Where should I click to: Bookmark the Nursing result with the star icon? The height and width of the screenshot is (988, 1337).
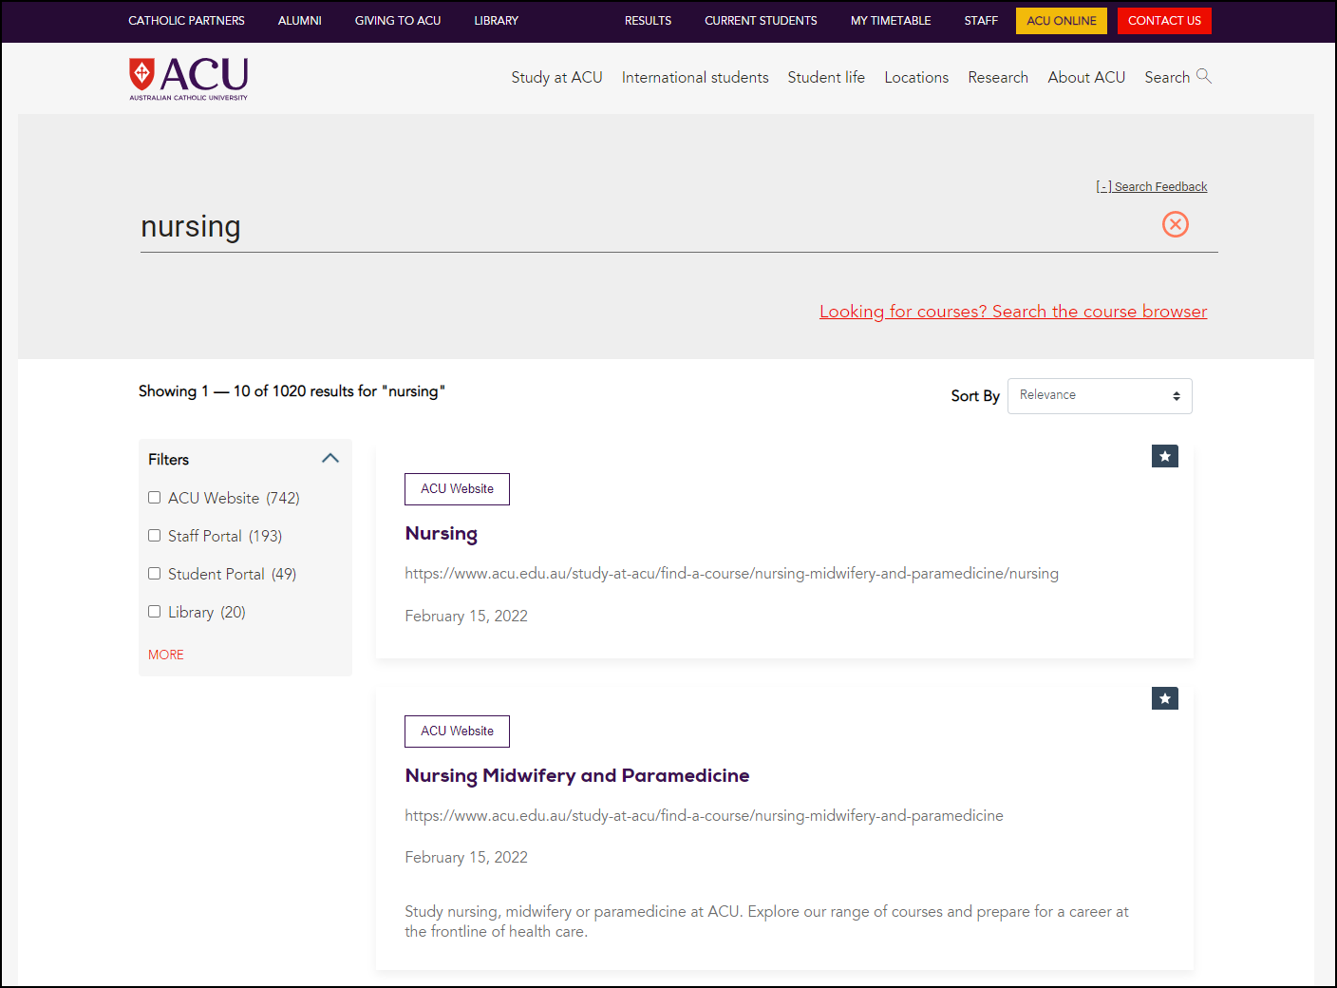[1164, 456]
